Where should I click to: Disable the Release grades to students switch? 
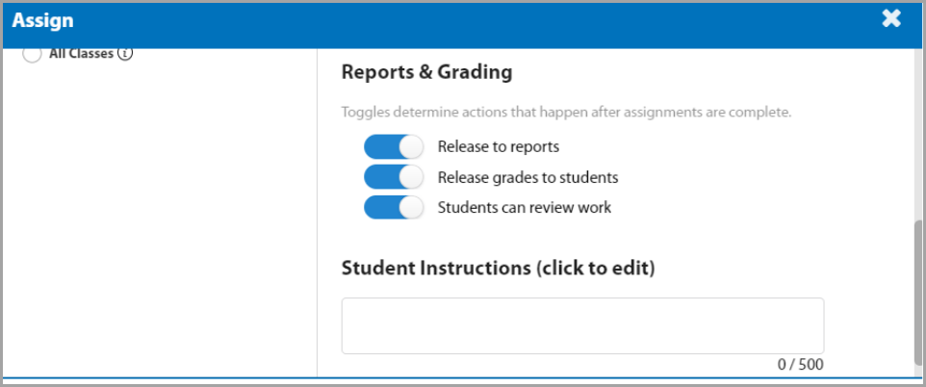click(394, 177)
